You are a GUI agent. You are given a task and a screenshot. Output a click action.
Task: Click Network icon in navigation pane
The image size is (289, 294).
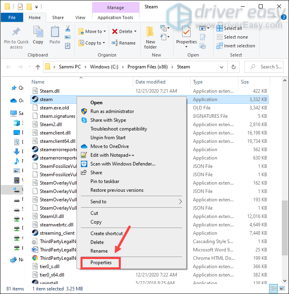click(x=14, y=259)
